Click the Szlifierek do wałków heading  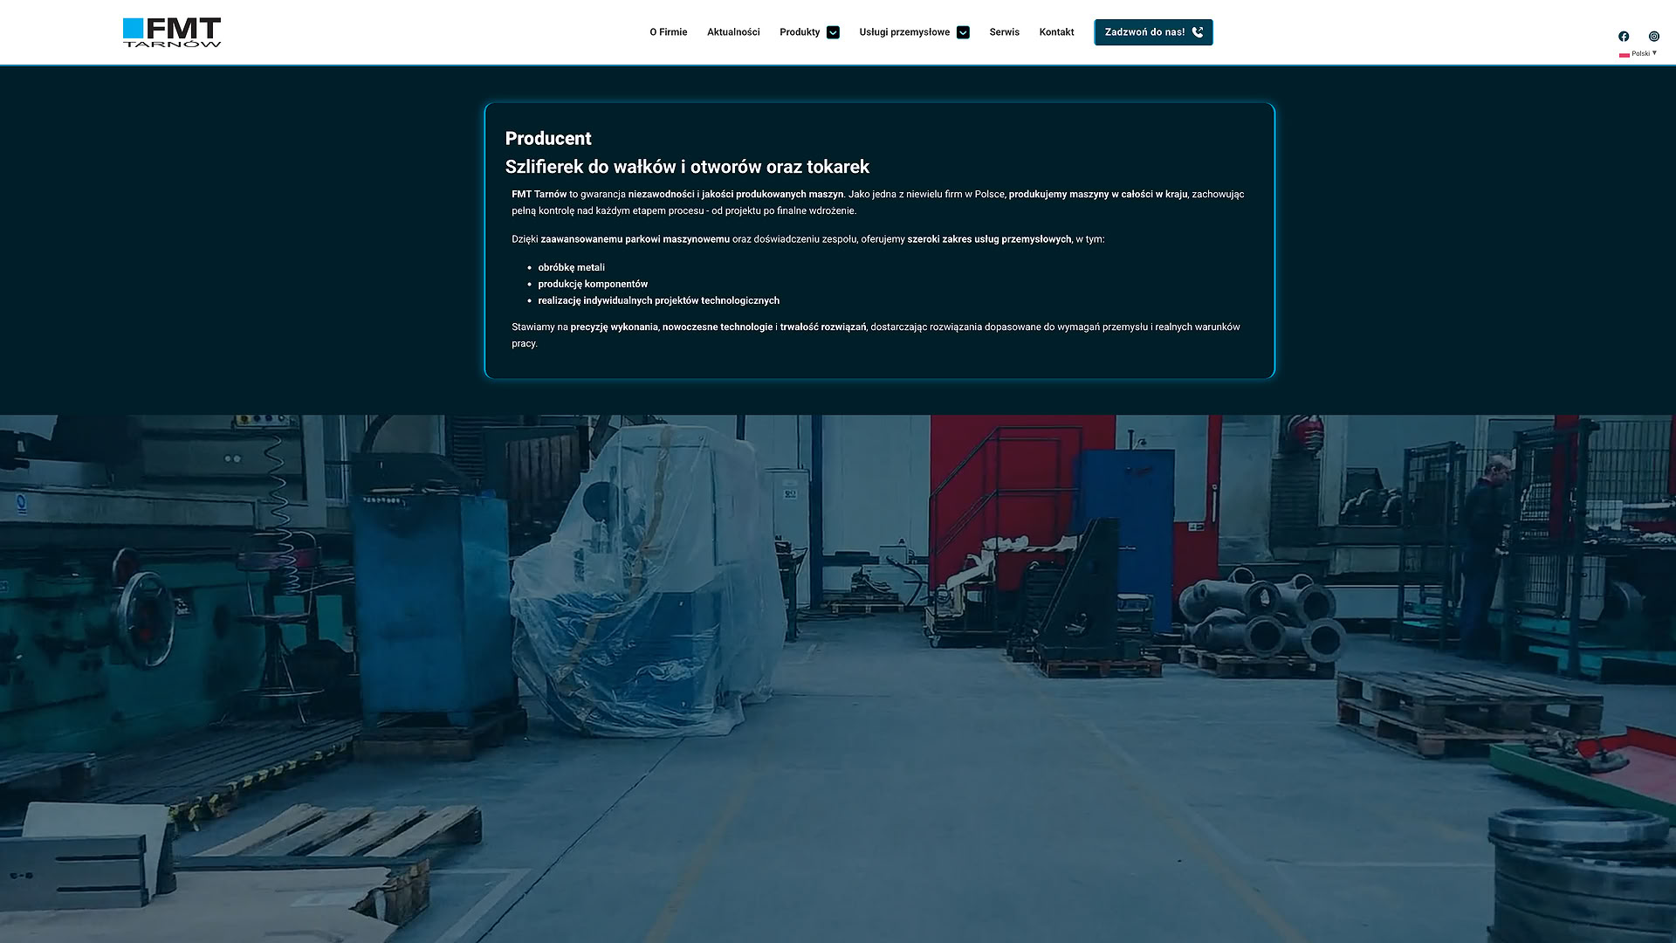687,167
